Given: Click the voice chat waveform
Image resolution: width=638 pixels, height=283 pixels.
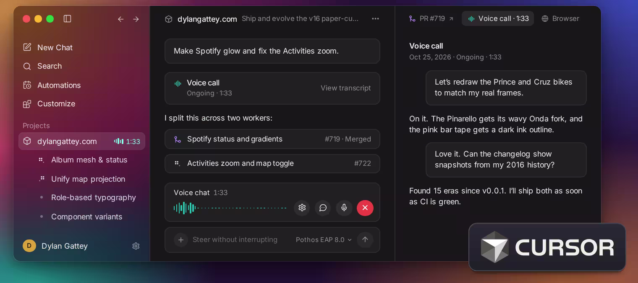Looking at the screenshot, I should 230,208.
